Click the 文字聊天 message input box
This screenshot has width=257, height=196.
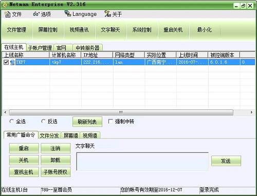[x=142, y=162]
